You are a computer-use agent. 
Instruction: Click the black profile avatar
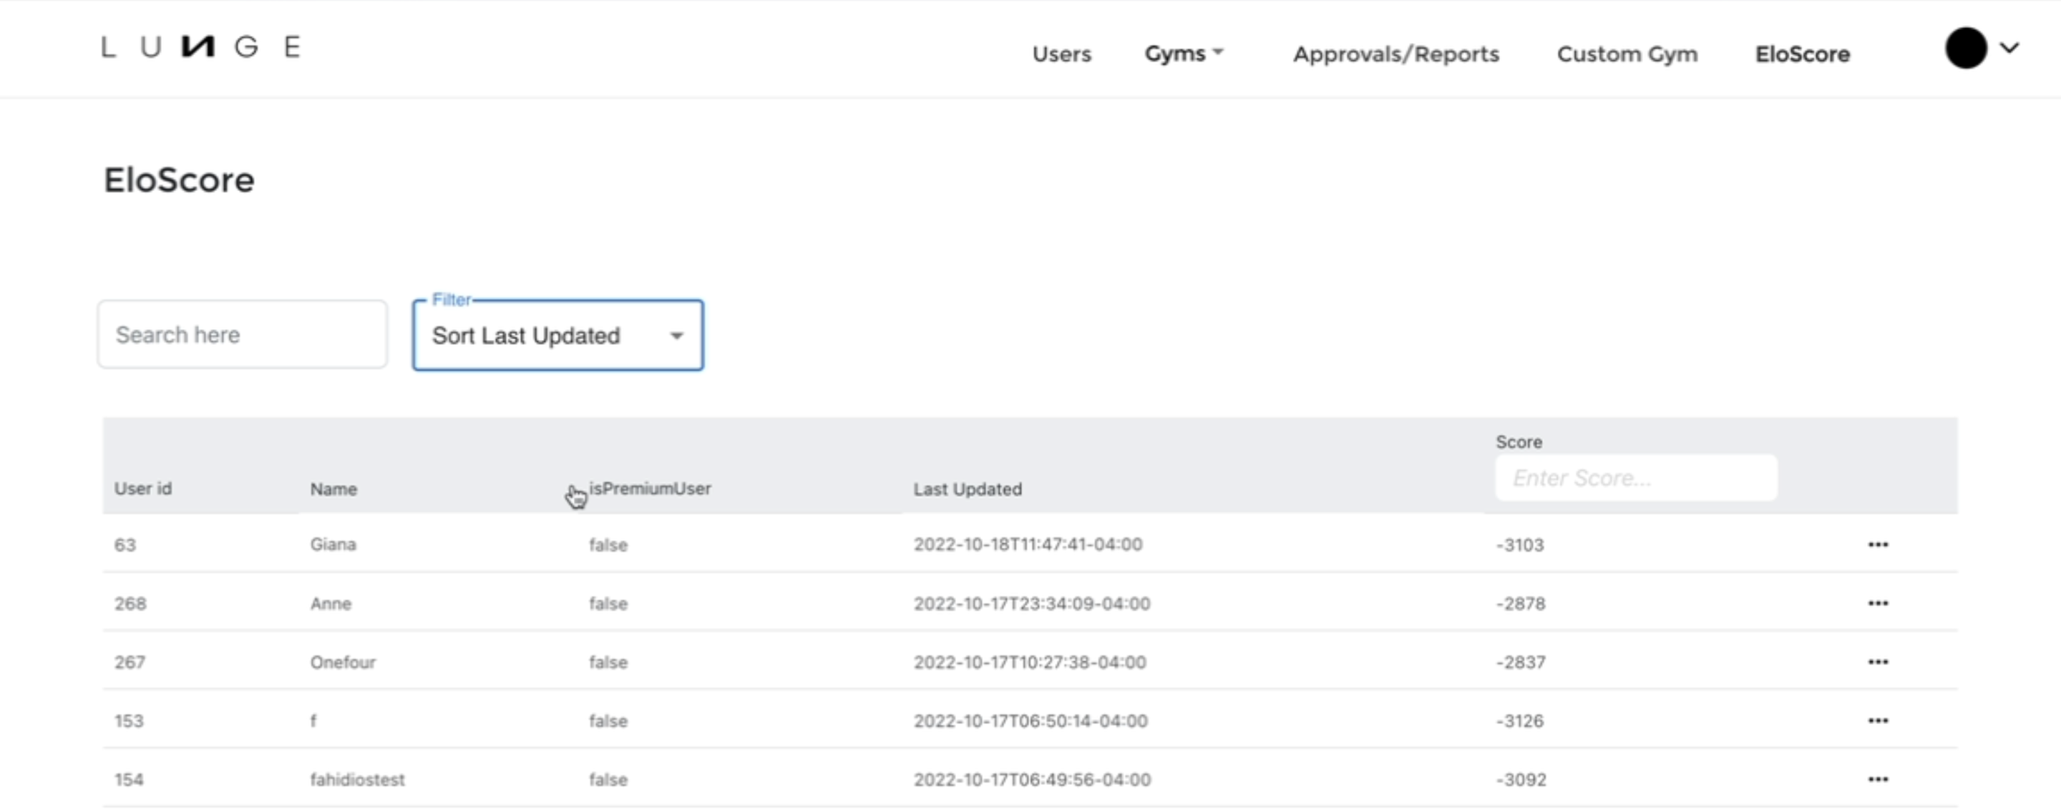1965,48
